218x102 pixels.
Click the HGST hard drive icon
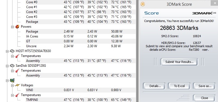12,51
